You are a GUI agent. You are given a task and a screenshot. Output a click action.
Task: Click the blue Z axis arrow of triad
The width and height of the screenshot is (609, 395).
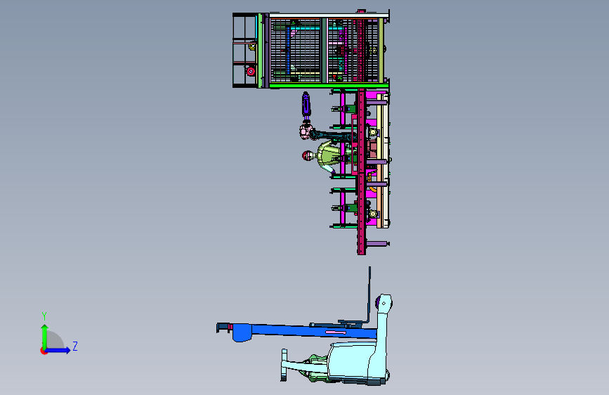[58, 350]
